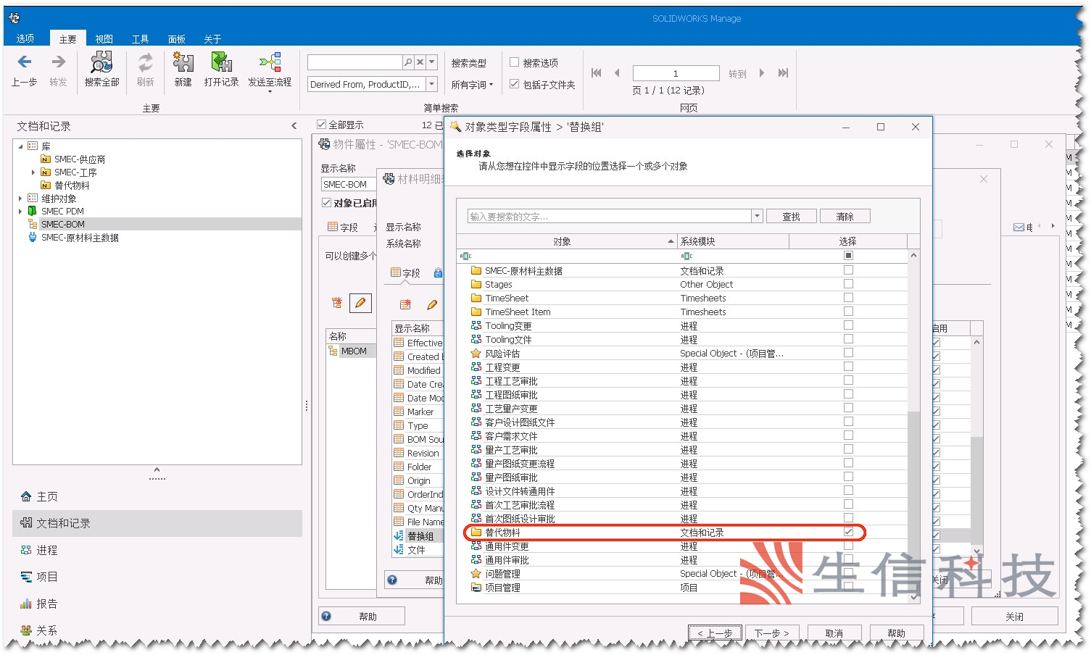Click the 发送至流程 workflow icon

coord(270,62)
